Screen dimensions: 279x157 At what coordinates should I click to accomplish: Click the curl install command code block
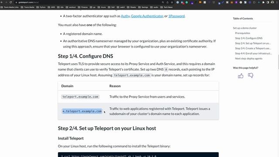click(x=138, y=155)
